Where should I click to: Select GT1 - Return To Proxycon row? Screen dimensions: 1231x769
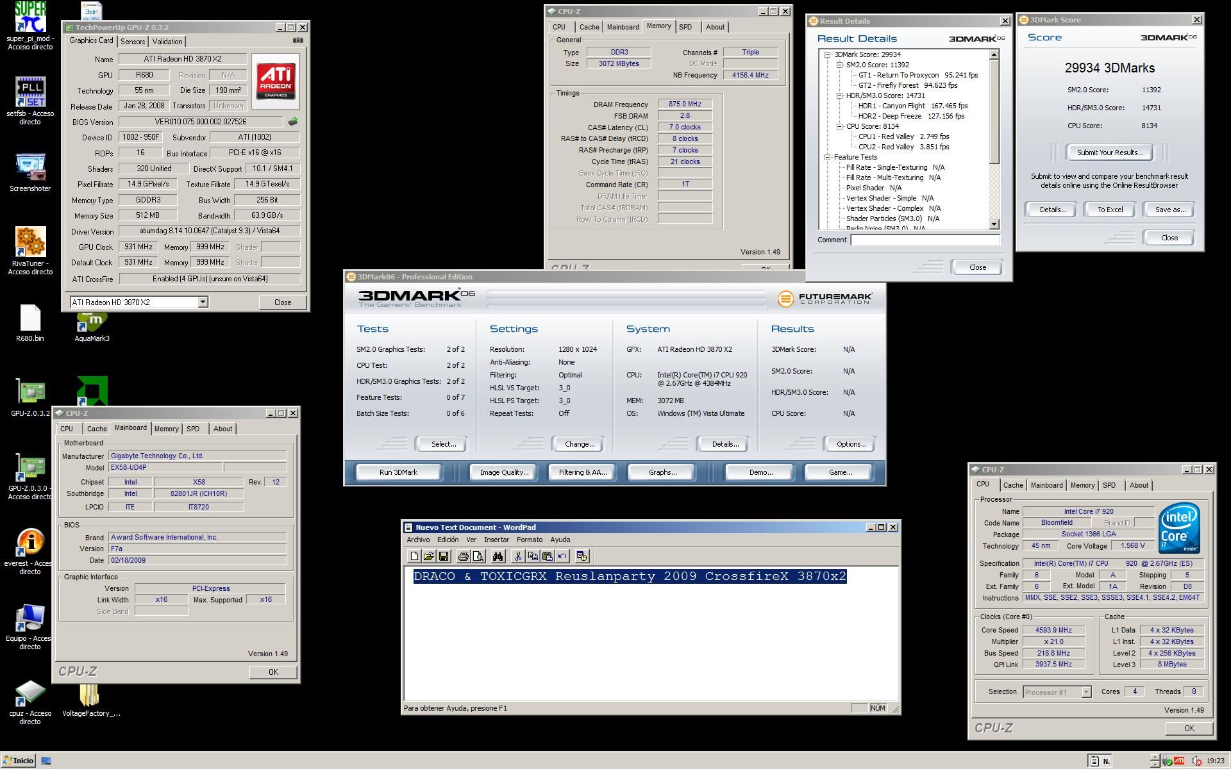pos(917,75)
